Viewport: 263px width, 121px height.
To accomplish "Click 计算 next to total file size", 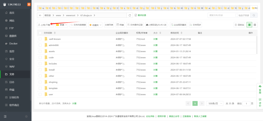I will click(x=74, y=104).
